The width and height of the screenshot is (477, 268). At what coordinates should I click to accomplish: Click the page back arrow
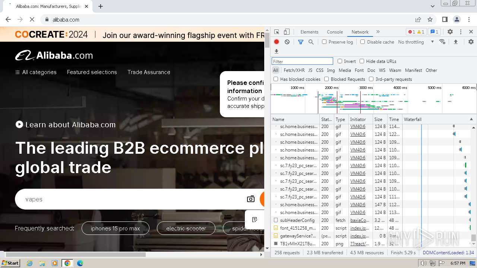point(8,19)
